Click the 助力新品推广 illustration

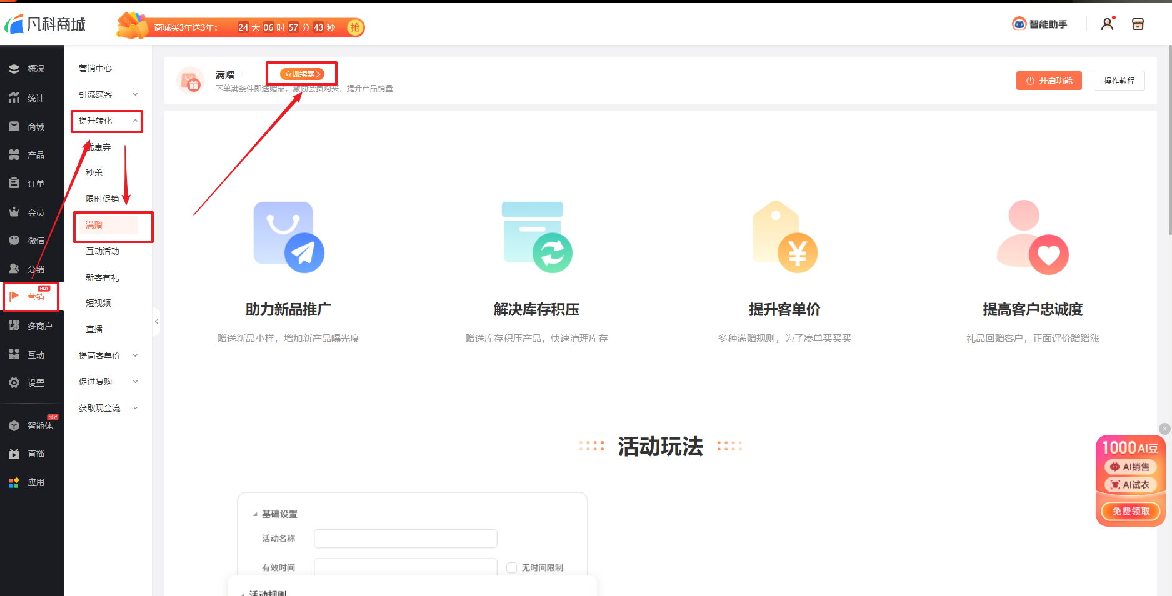point(288,237)
